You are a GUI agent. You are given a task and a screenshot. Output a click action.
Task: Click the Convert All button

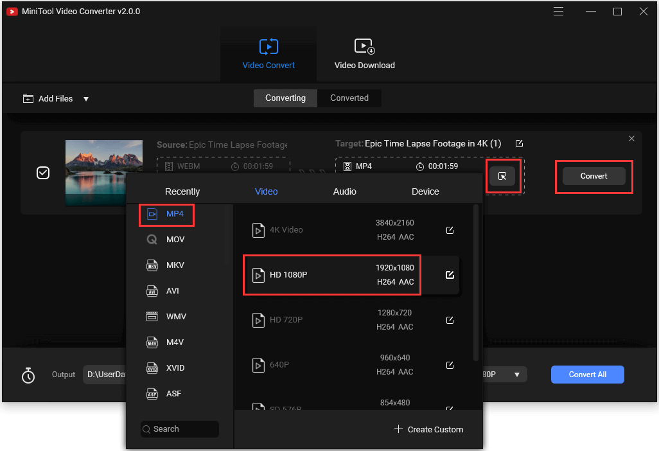(587, 375)
